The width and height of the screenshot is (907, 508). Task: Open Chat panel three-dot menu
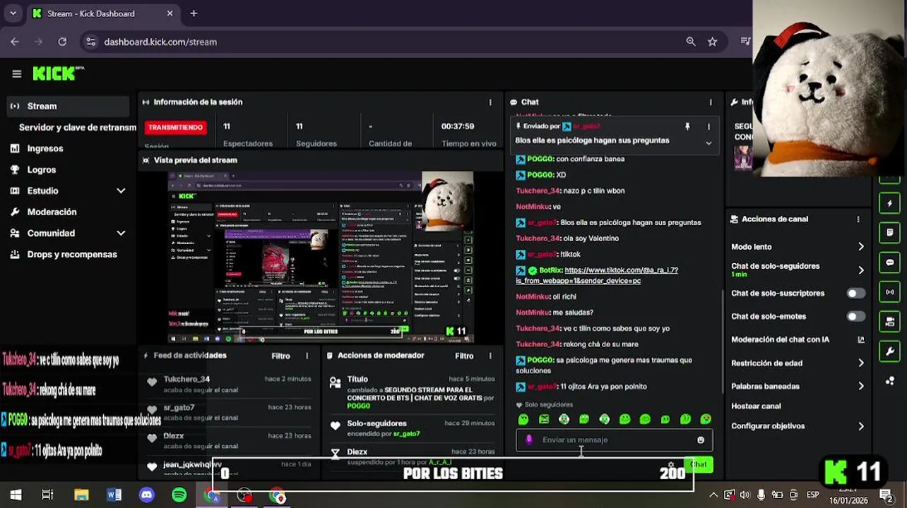point(711,102)
